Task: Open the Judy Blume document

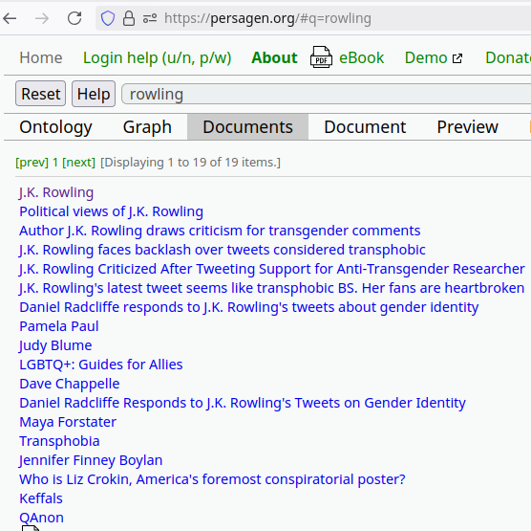Action: click(x=55, y=345)
